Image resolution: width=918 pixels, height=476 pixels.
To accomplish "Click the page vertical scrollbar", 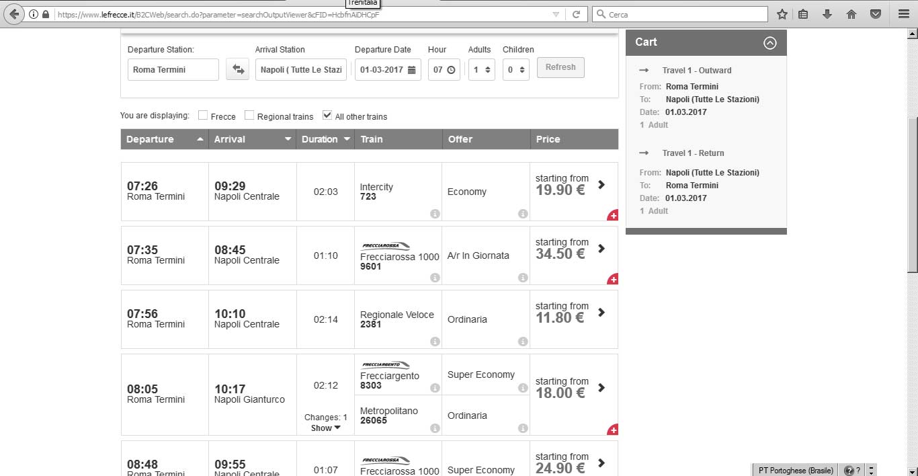I will 912,195.
